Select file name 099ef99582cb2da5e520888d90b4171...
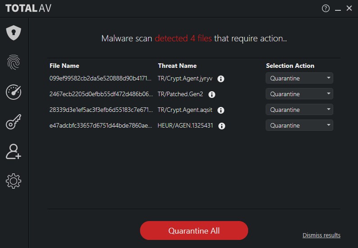 click(x=100, y=78)
